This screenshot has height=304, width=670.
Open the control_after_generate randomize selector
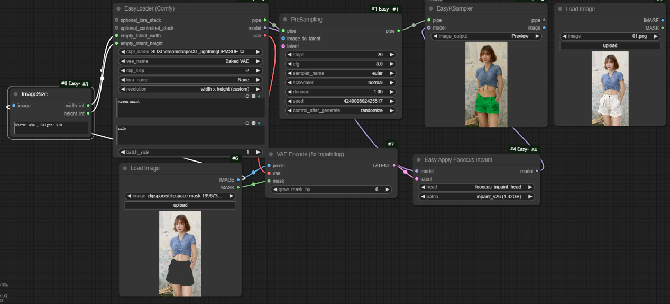tap(341, 111)
